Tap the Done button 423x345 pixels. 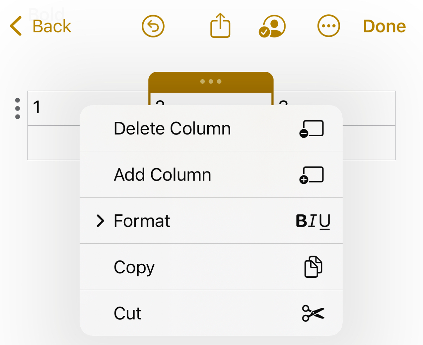pyautogui.click(x=384, y=26)
